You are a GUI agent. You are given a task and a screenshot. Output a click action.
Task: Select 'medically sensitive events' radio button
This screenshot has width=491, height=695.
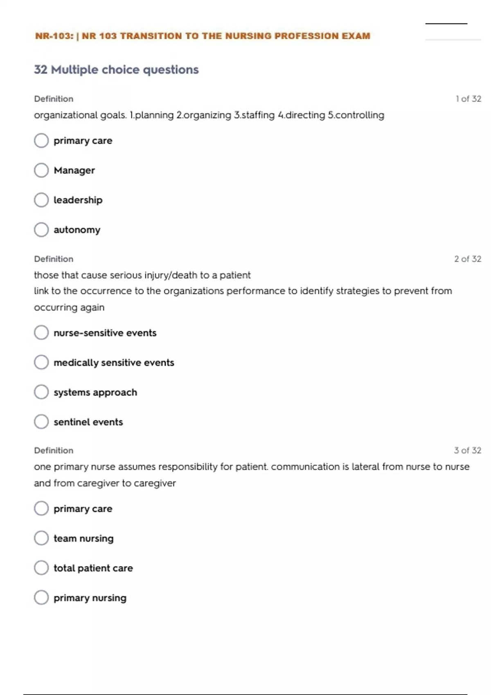(41, 362)
